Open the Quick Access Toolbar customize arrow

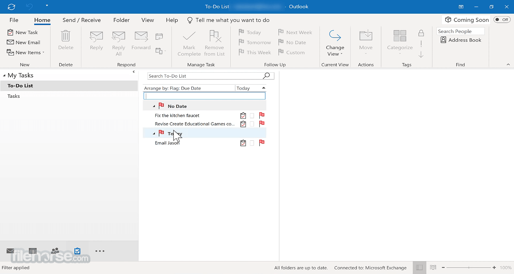coord(47,6)
